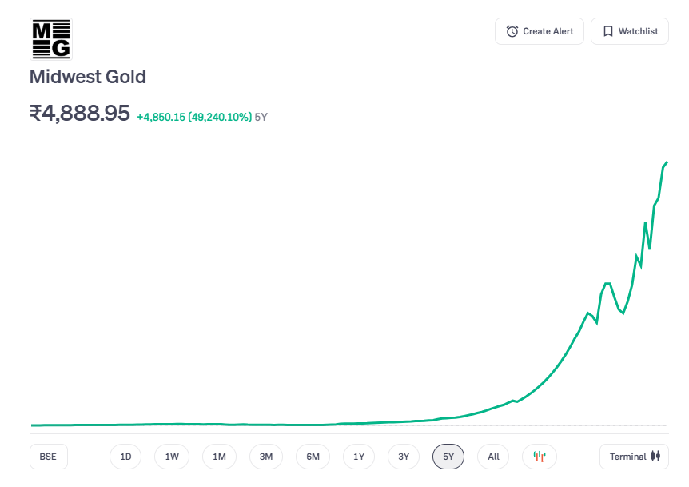Click the Watchlist bookmark icon

click(608, 31)
